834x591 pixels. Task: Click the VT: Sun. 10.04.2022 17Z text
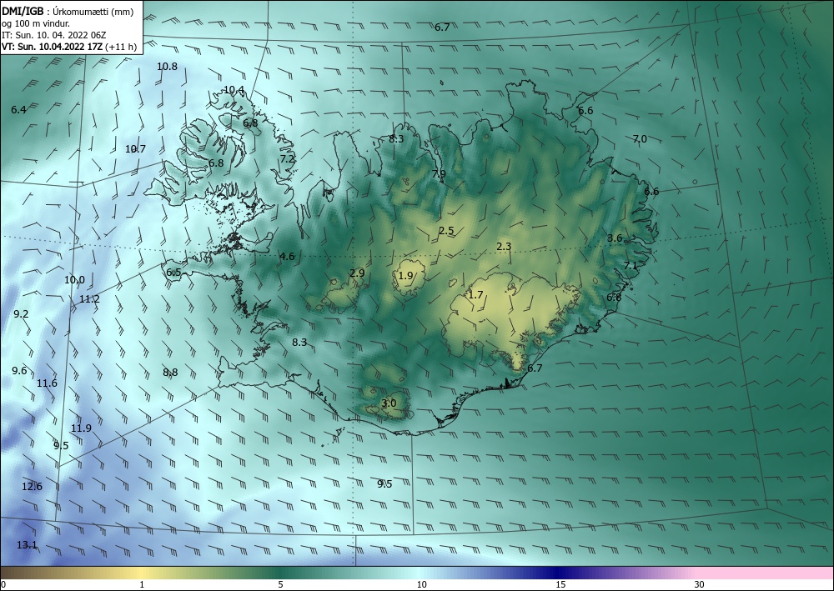(53, 47)
